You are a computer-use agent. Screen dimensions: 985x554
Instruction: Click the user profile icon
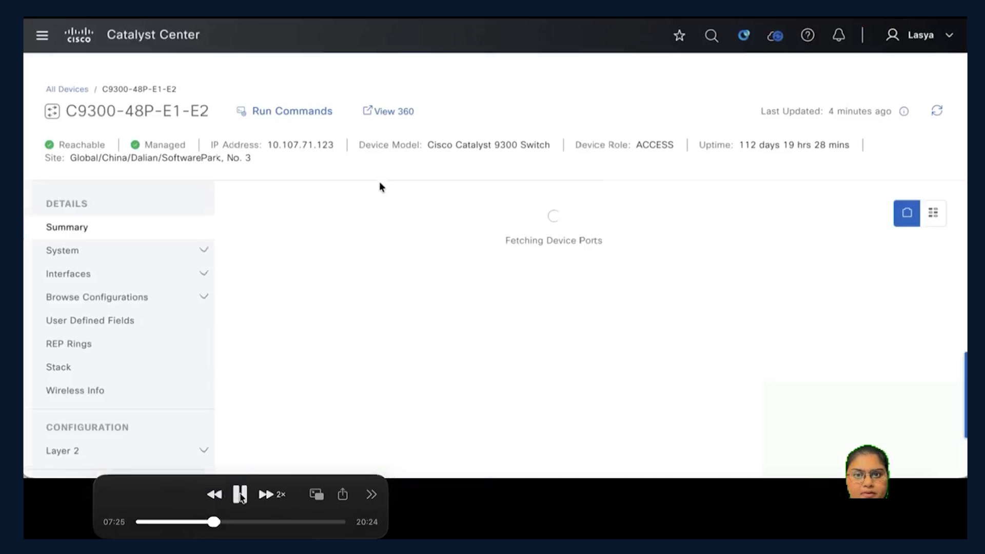tap(893, 35)
